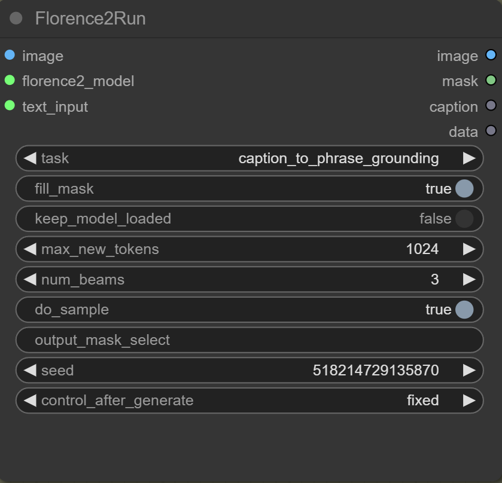502x483 pixels.
Task: Click the caption output connector dot
Action: [x=491, y=106]
